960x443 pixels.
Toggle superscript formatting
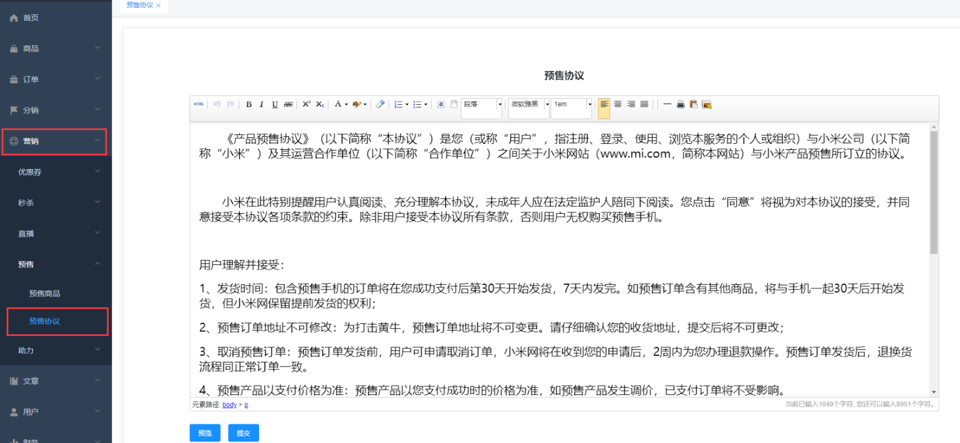point(306,104)
